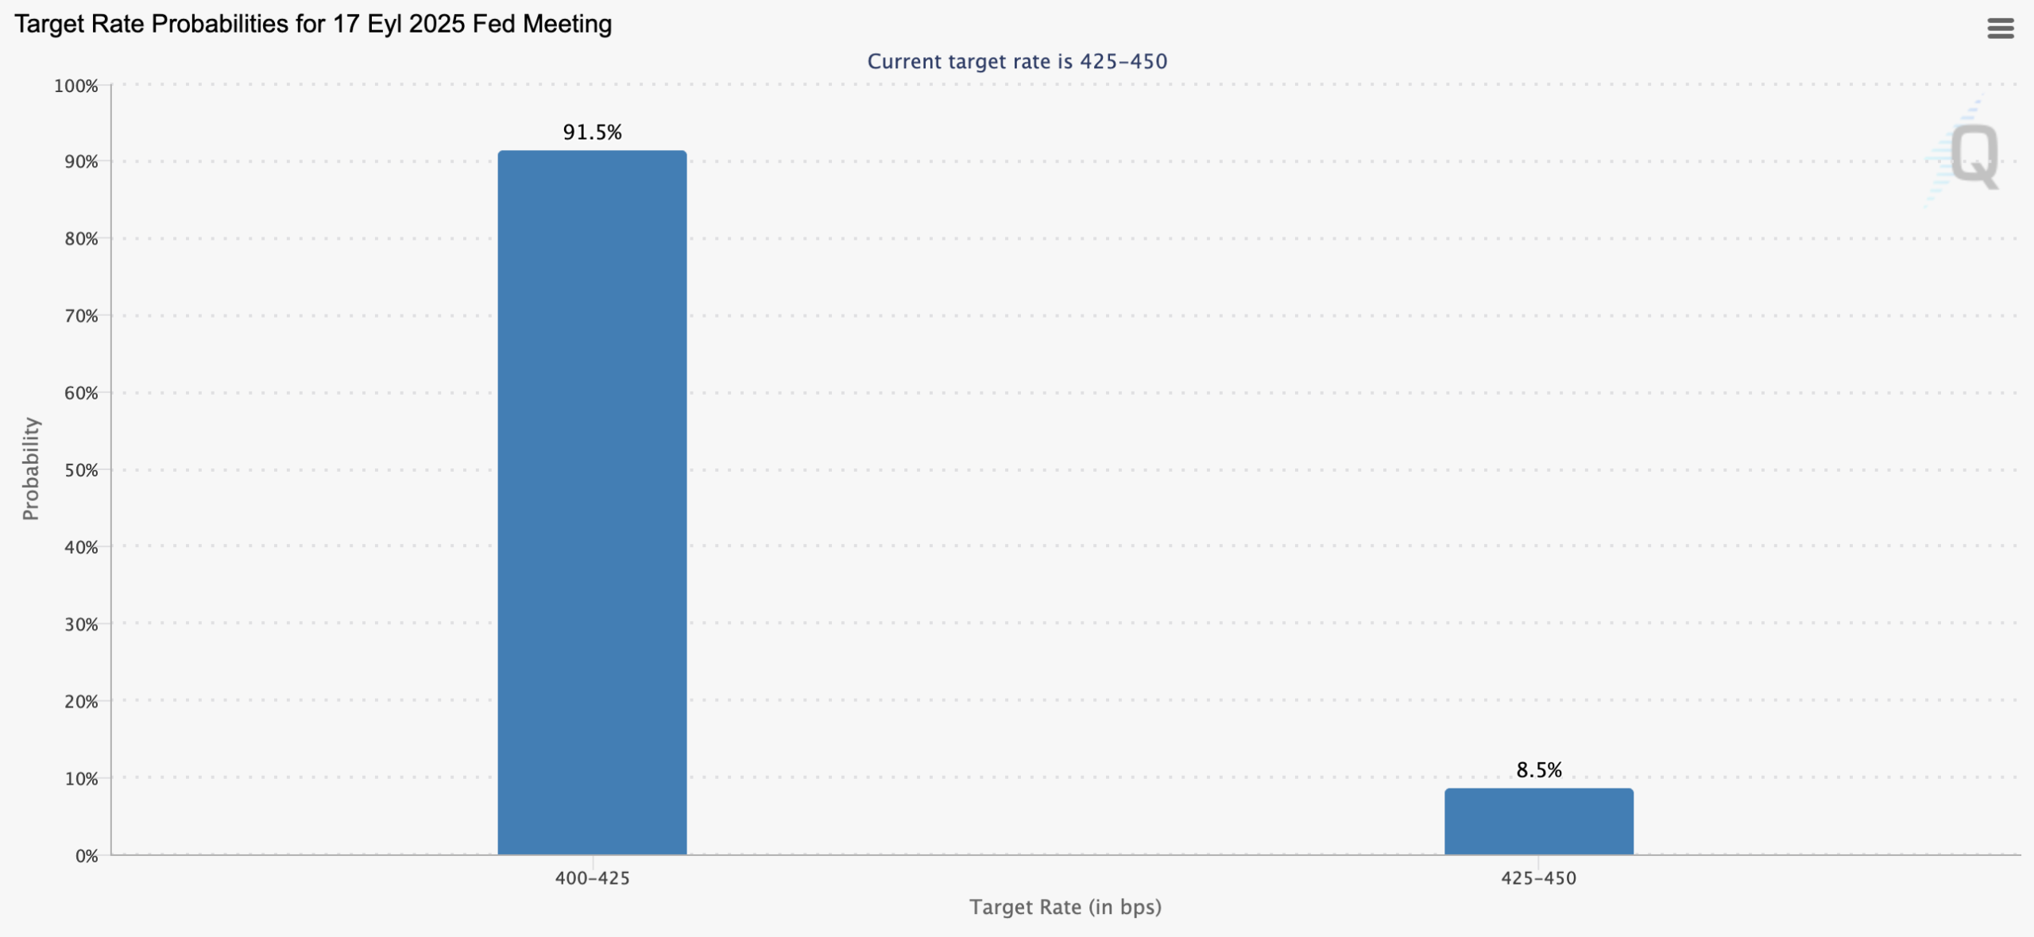Screen dimensions: 2034x937
Task: Click the 70% y-axis tick label
Action: click(x=81, y=316)
